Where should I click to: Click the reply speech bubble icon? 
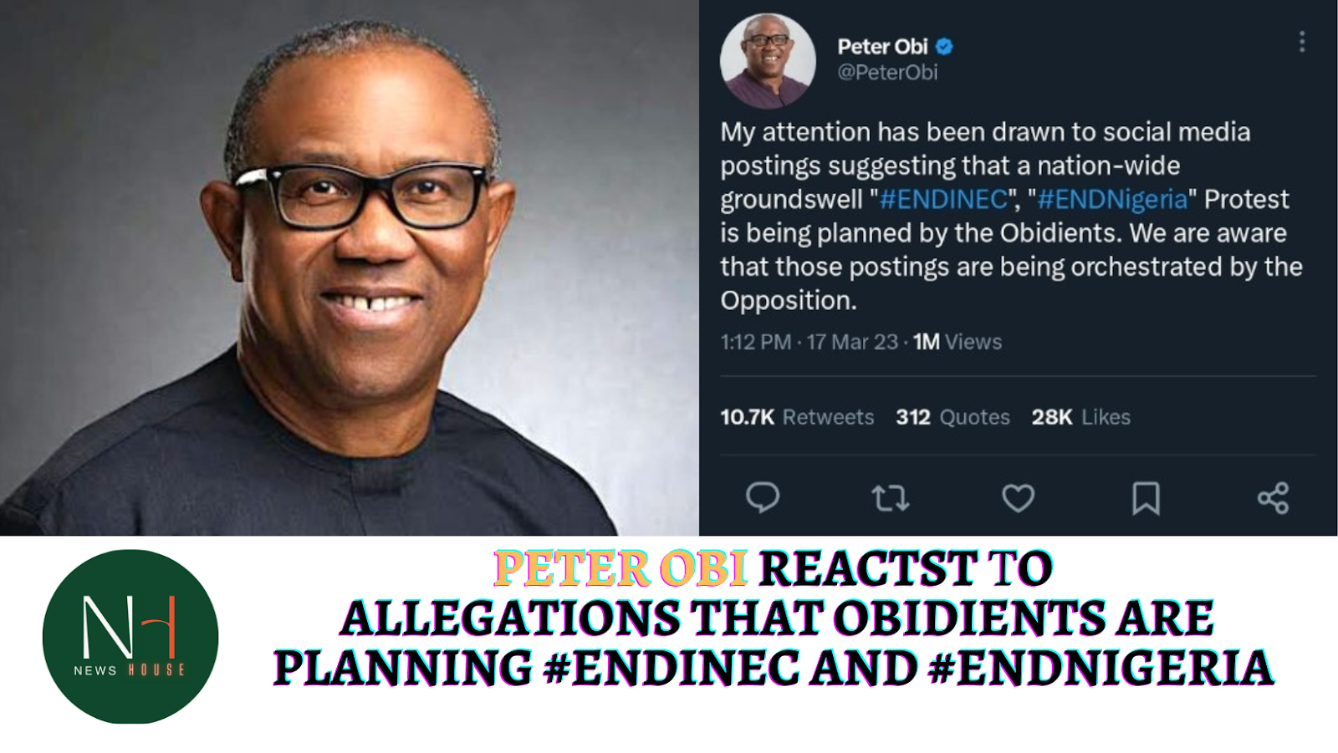762,497
